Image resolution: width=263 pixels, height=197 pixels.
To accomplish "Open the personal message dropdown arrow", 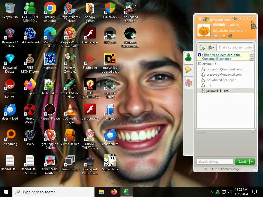I will [x=246, y=31].
